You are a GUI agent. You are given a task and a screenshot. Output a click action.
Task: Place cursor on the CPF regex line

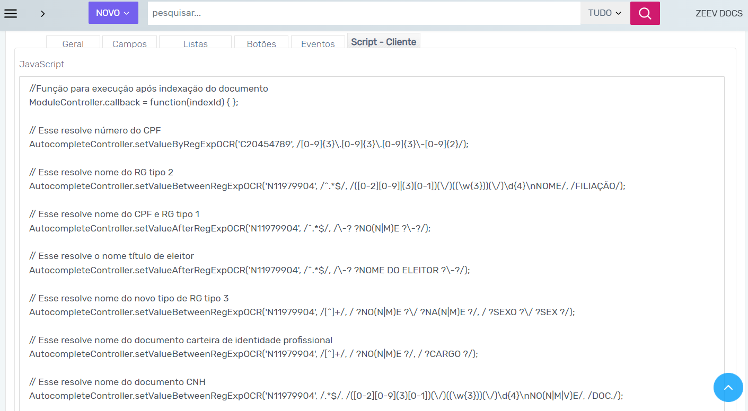(x=249, y=144)
